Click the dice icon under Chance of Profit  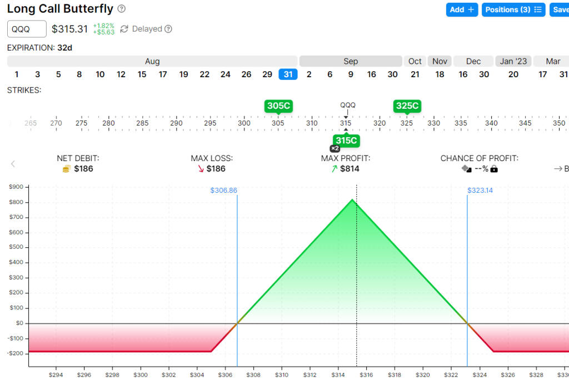[466, 169]
